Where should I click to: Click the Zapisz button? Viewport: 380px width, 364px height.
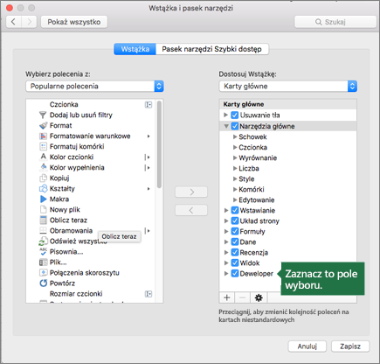coord(350,346)
